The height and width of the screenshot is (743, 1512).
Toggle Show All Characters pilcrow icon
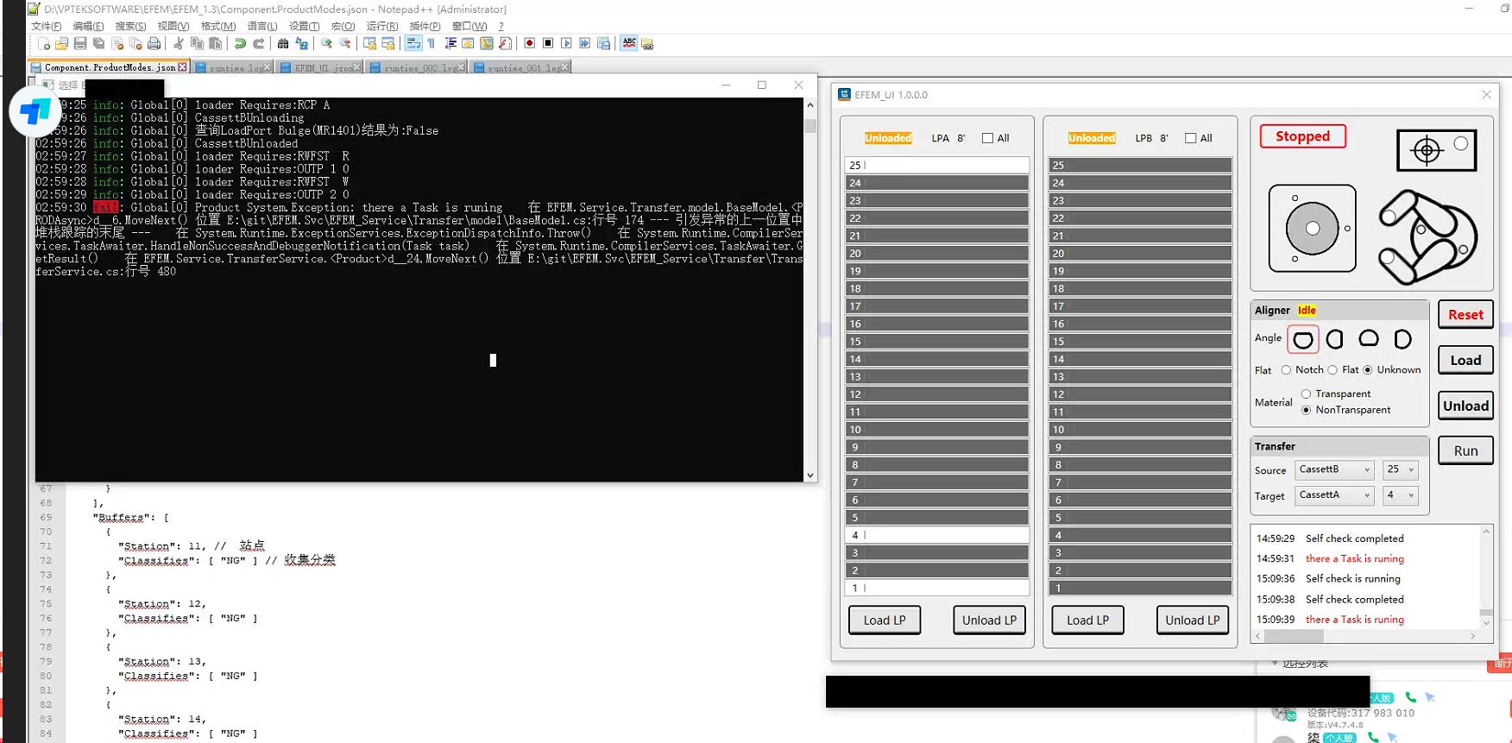point(432,43)
